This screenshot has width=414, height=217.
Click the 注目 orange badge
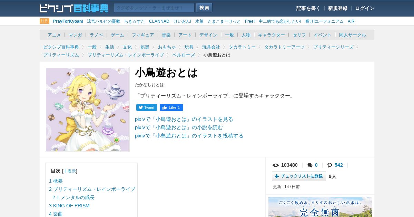[45, 21]
